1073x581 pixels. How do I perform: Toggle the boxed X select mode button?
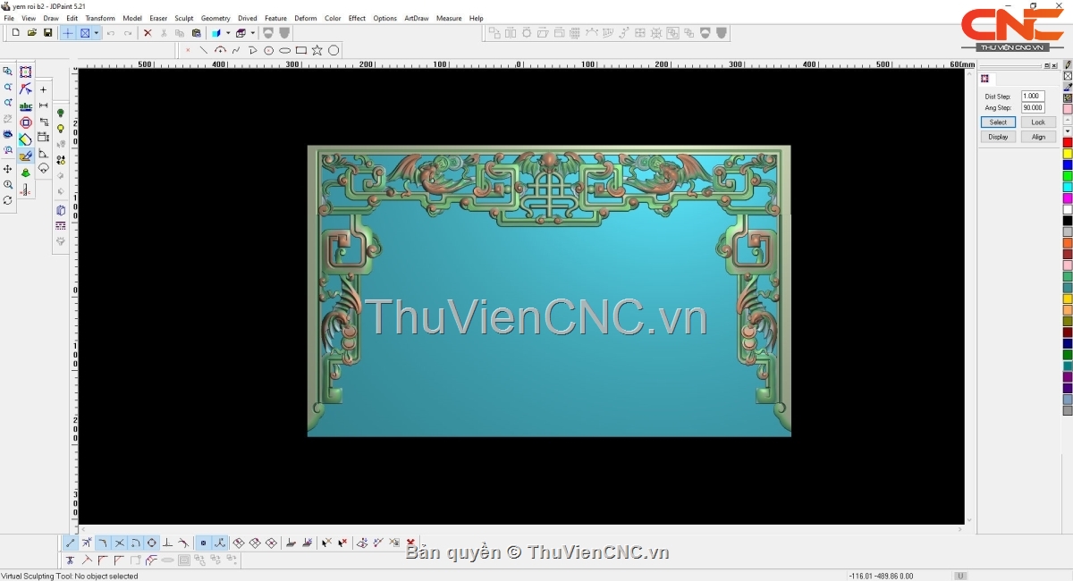click(x=85, y=33)
